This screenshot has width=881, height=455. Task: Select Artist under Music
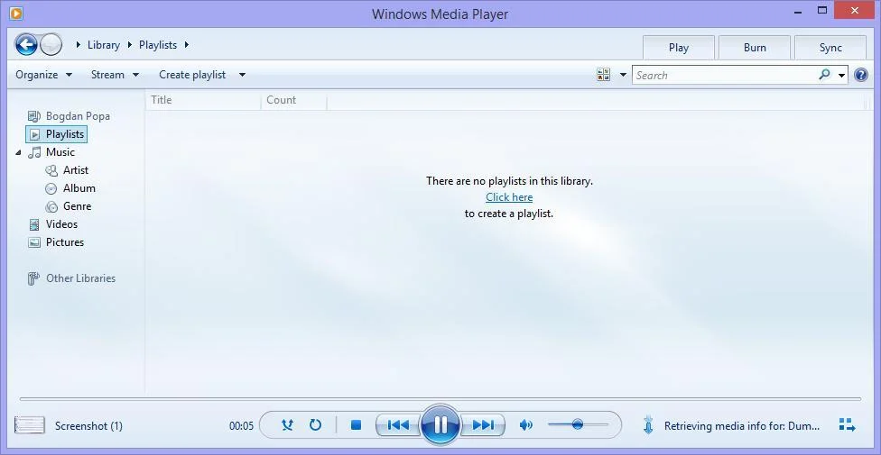[x=75, y=170]
